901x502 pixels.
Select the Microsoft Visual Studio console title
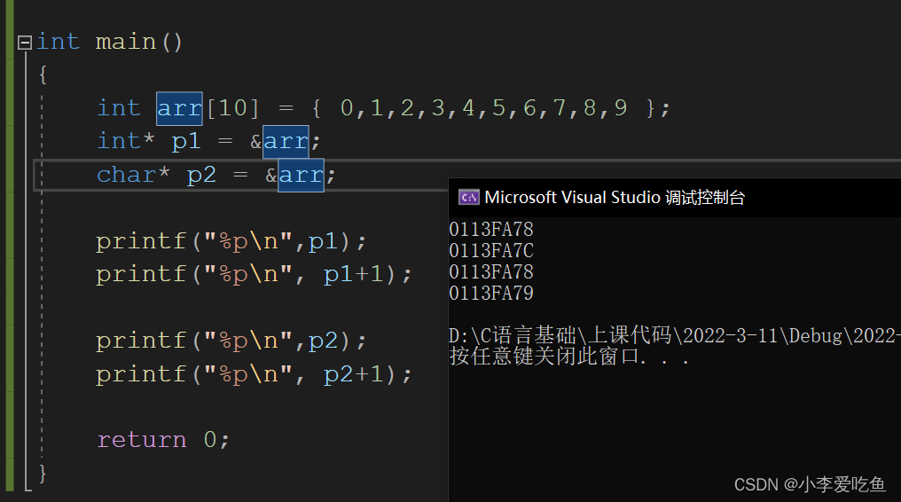tap(615, 198)
